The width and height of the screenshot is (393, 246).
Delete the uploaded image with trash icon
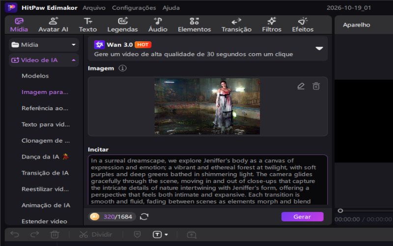coord(316,86)
